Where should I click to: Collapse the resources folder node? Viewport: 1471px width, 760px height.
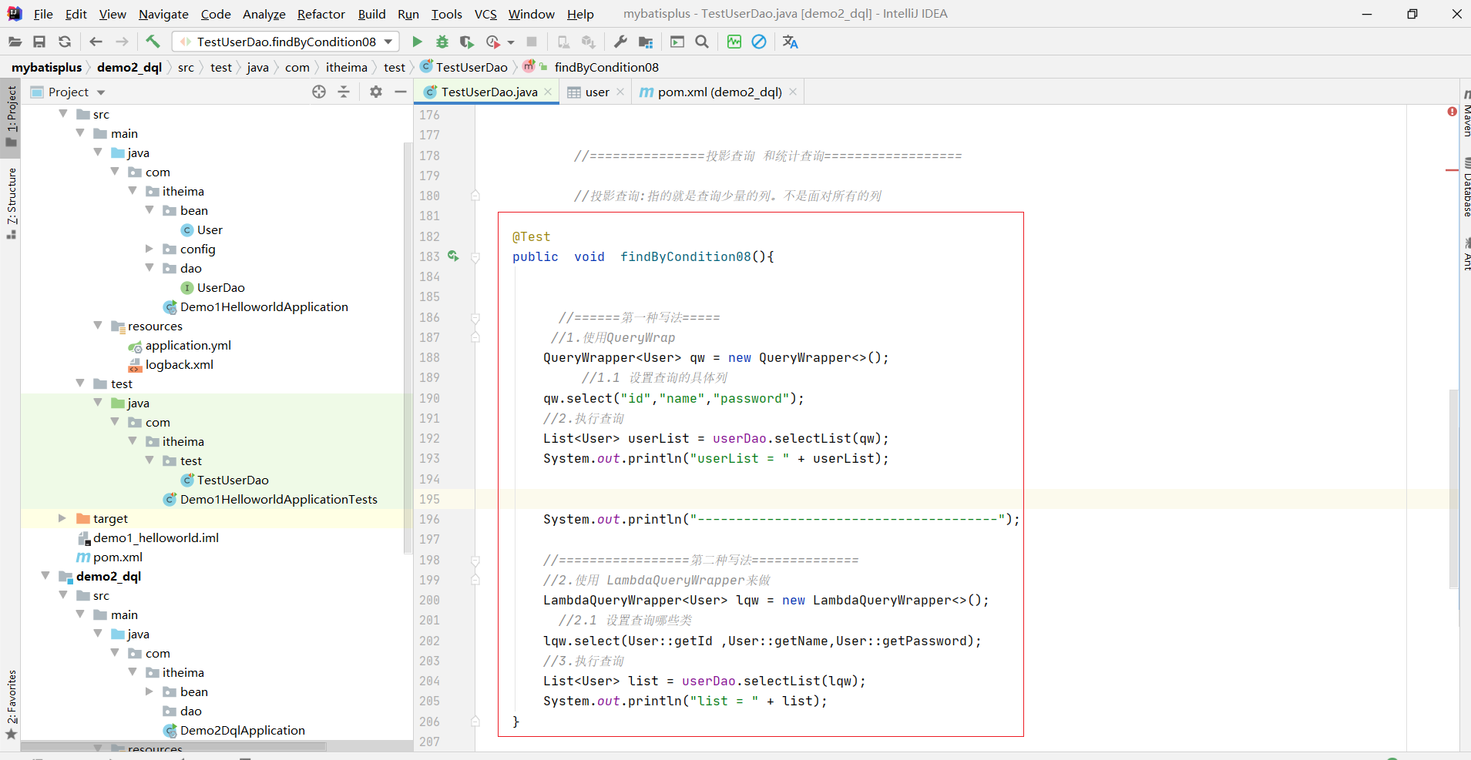[98, 326]
